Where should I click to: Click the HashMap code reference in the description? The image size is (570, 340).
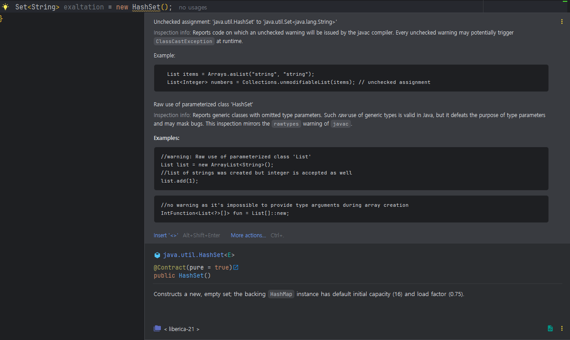click(x=281, y=294)
